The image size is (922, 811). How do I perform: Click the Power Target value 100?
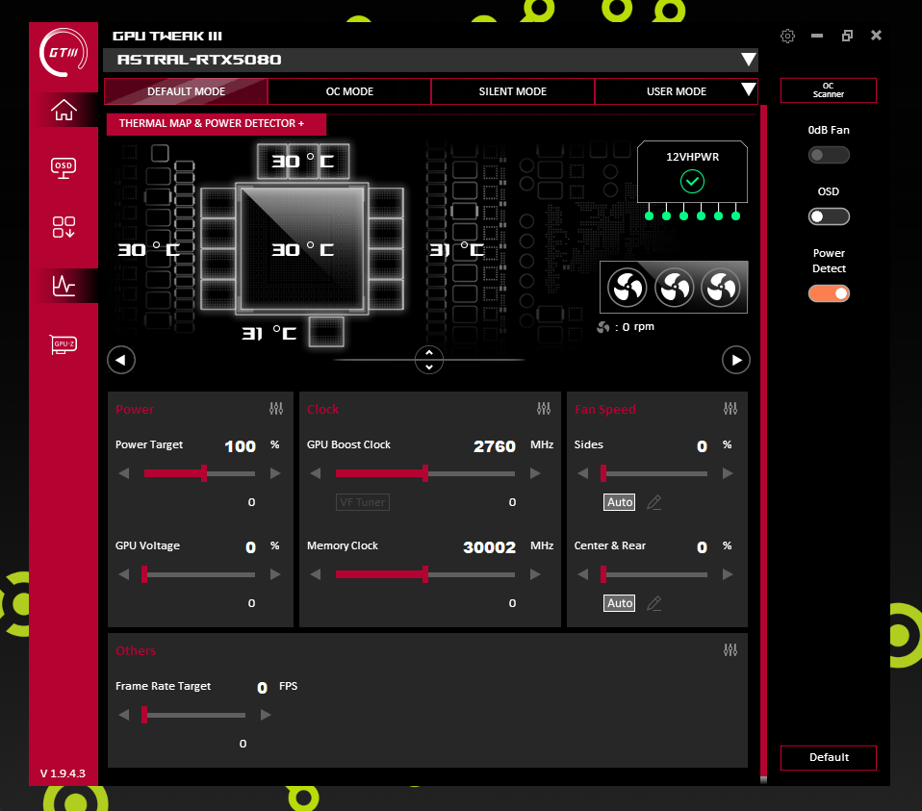pyautogui.click(x=240, y=446)
